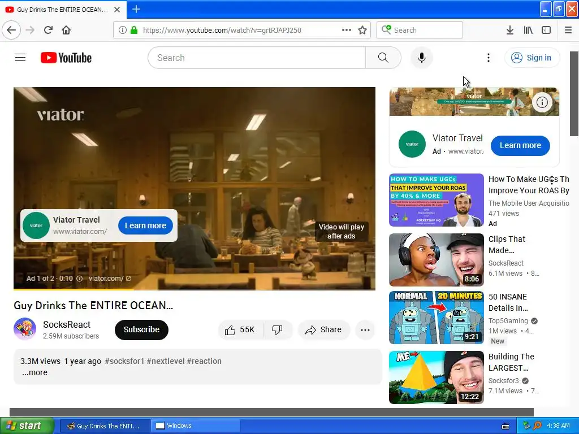Image resolution: width=579 pixels, height=434 pixels.
Task: Click the browser forward arrow
Action: (x=30, y=30)
